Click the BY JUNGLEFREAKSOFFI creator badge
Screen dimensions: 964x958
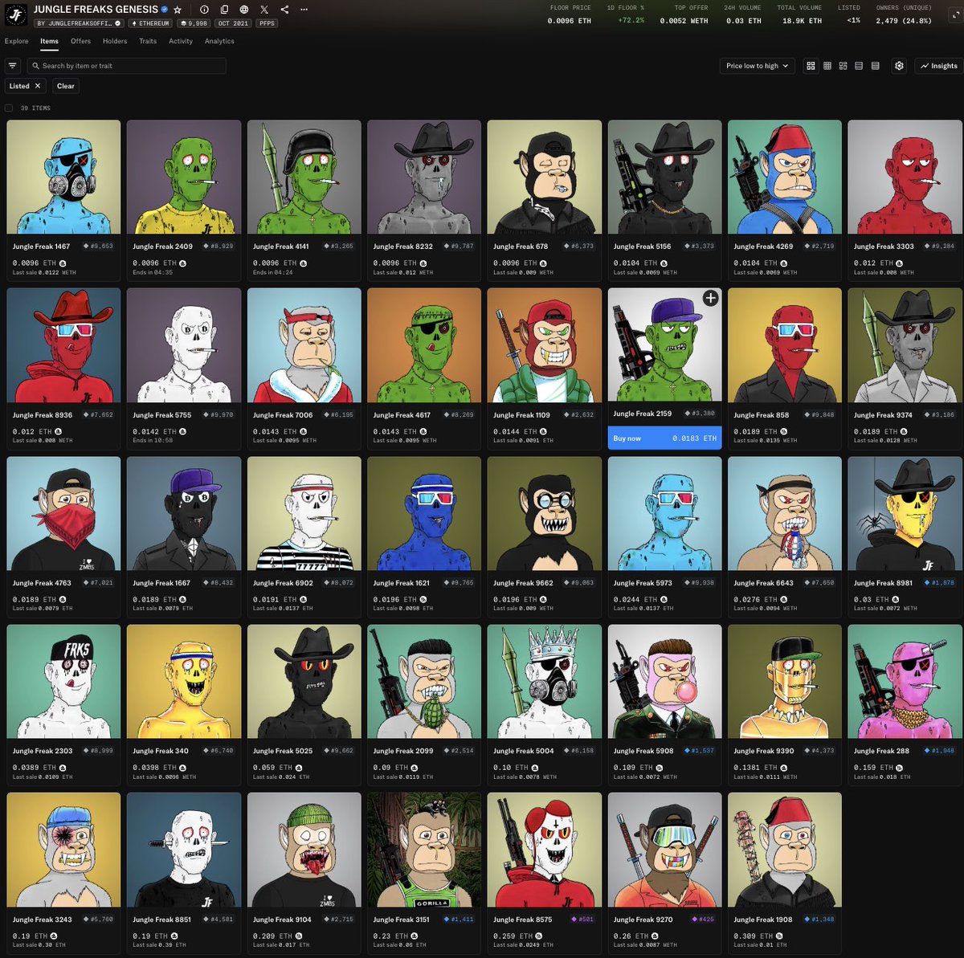coord(78,24)
